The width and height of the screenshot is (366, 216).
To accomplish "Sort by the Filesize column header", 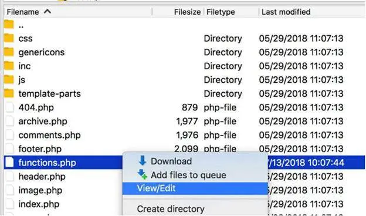I will click(x=187, y=12).
